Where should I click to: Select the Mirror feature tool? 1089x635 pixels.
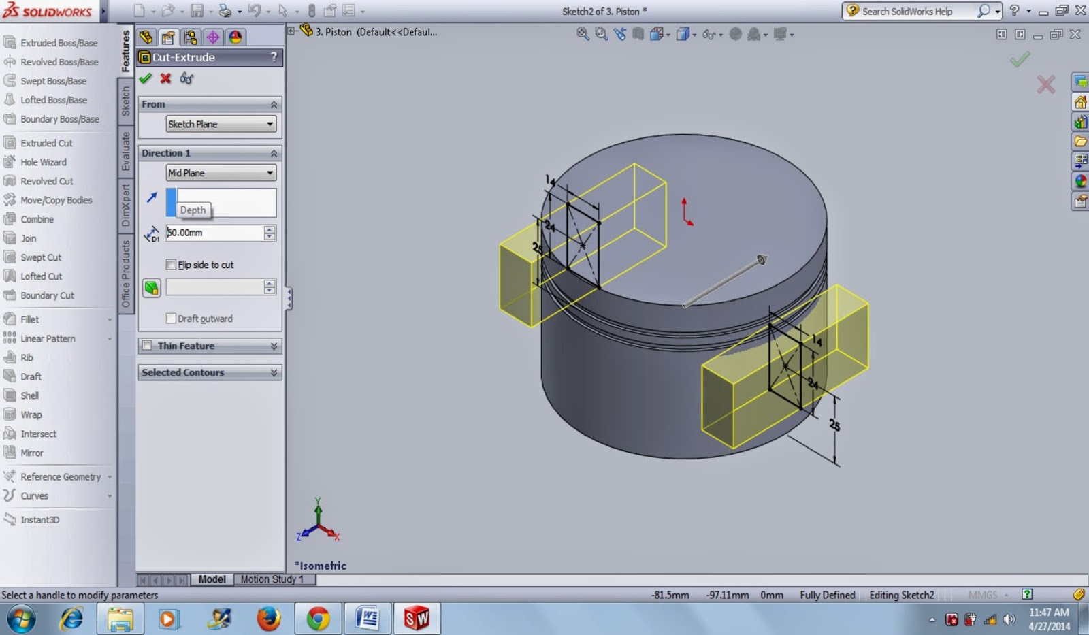(x=31, y=453)
